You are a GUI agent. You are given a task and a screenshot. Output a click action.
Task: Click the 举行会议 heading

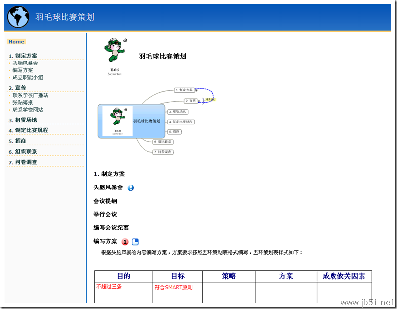[105, 214]
